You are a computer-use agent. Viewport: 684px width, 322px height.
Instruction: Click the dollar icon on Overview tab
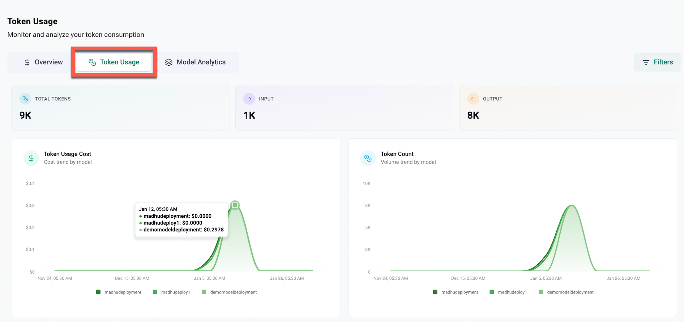tap(27, 62)
